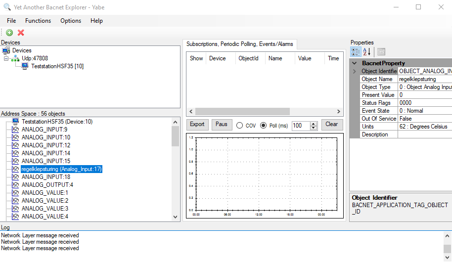Collapse the BacnetProperty category
The width and height of the screenshot is (452, 262).
tap(355, 63)
